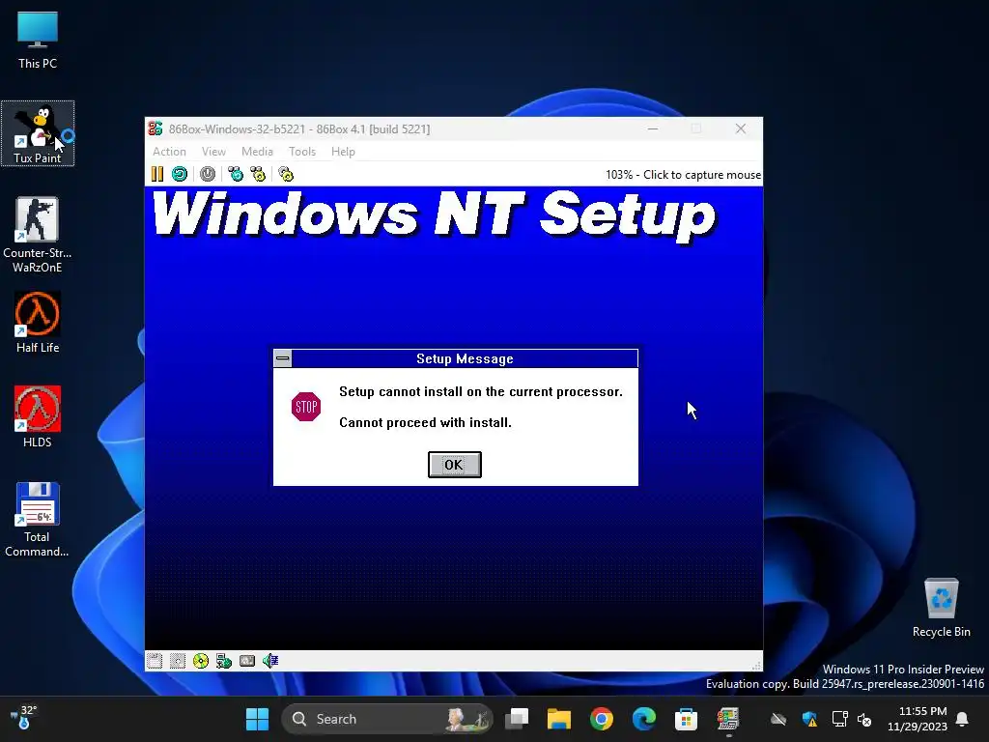Send Ctrl+Alt+Del to the guest
This screenshot has height=742, width=989.
click(x=236, y=174)
